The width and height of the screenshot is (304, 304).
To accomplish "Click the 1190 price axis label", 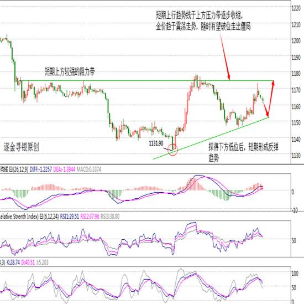I will [296, 57].
